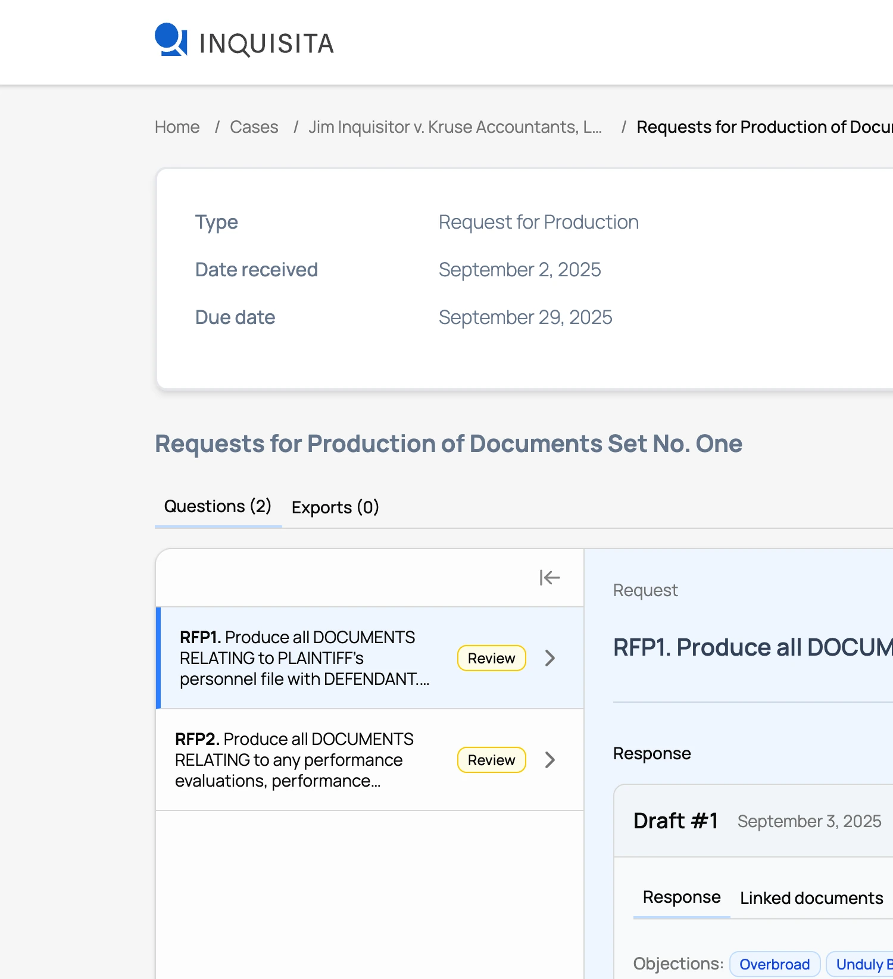Open the Jim Inquisitor v. Kruse Accountants case link

[x=455, y=127]
